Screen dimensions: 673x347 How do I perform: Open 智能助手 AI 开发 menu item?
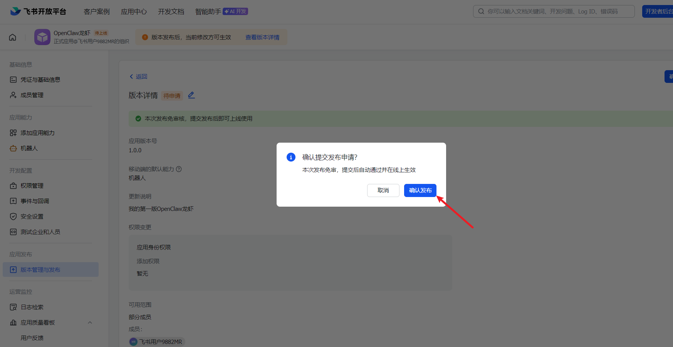point(221,12)
